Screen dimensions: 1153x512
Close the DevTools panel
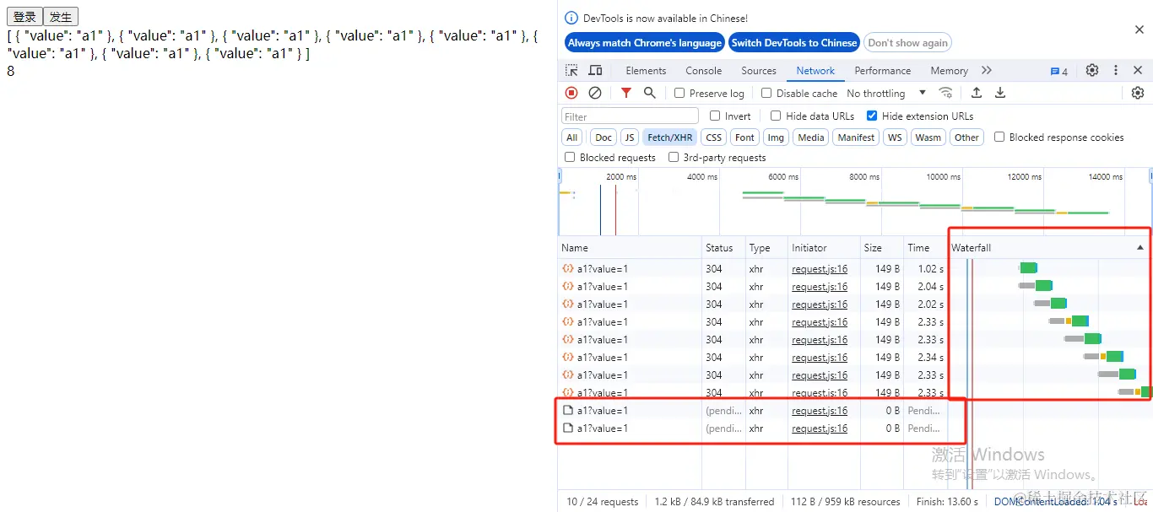pos(1138,71)
